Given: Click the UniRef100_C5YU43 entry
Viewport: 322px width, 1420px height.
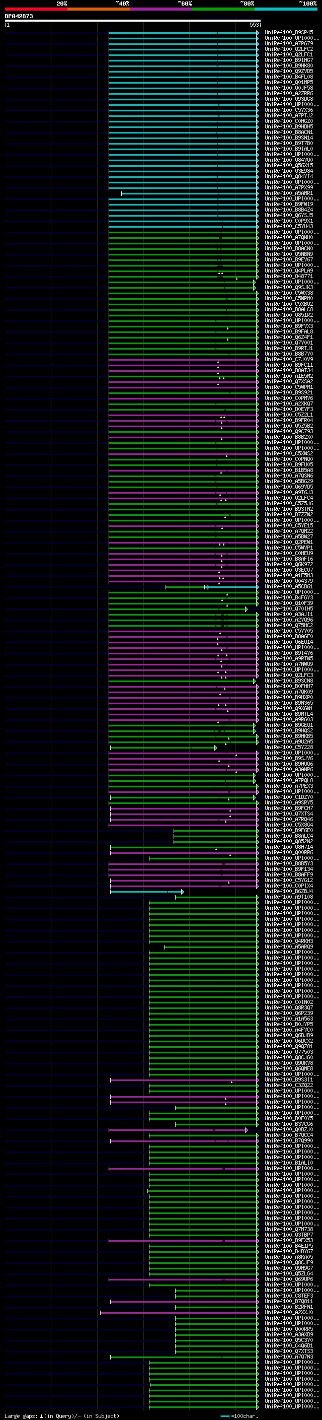Looking at the screenshot, I should point(288,227).
